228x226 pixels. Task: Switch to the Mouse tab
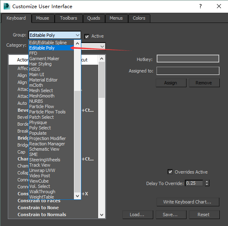[43, 18]
